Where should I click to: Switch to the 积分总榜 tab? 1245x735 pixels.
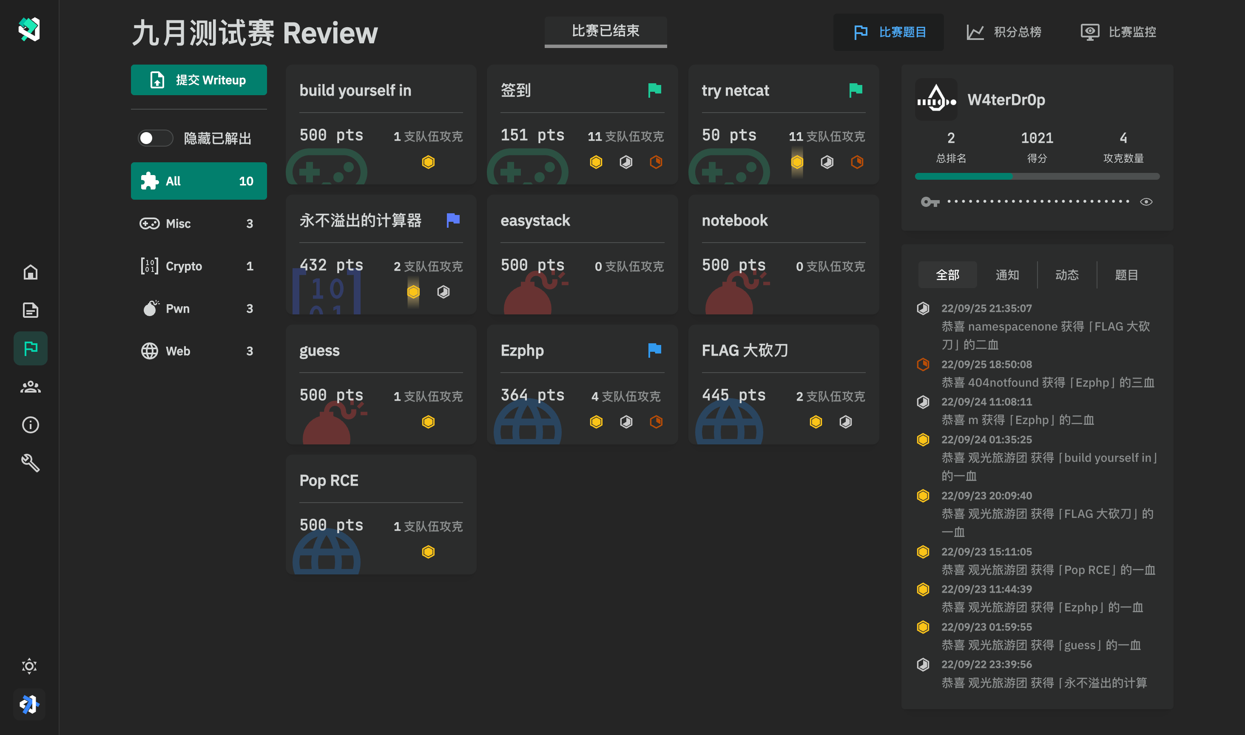1003,32
